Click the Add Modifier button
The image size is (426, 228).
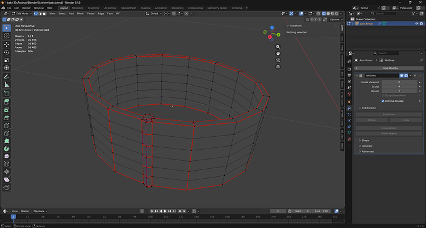tap(389, 68)
